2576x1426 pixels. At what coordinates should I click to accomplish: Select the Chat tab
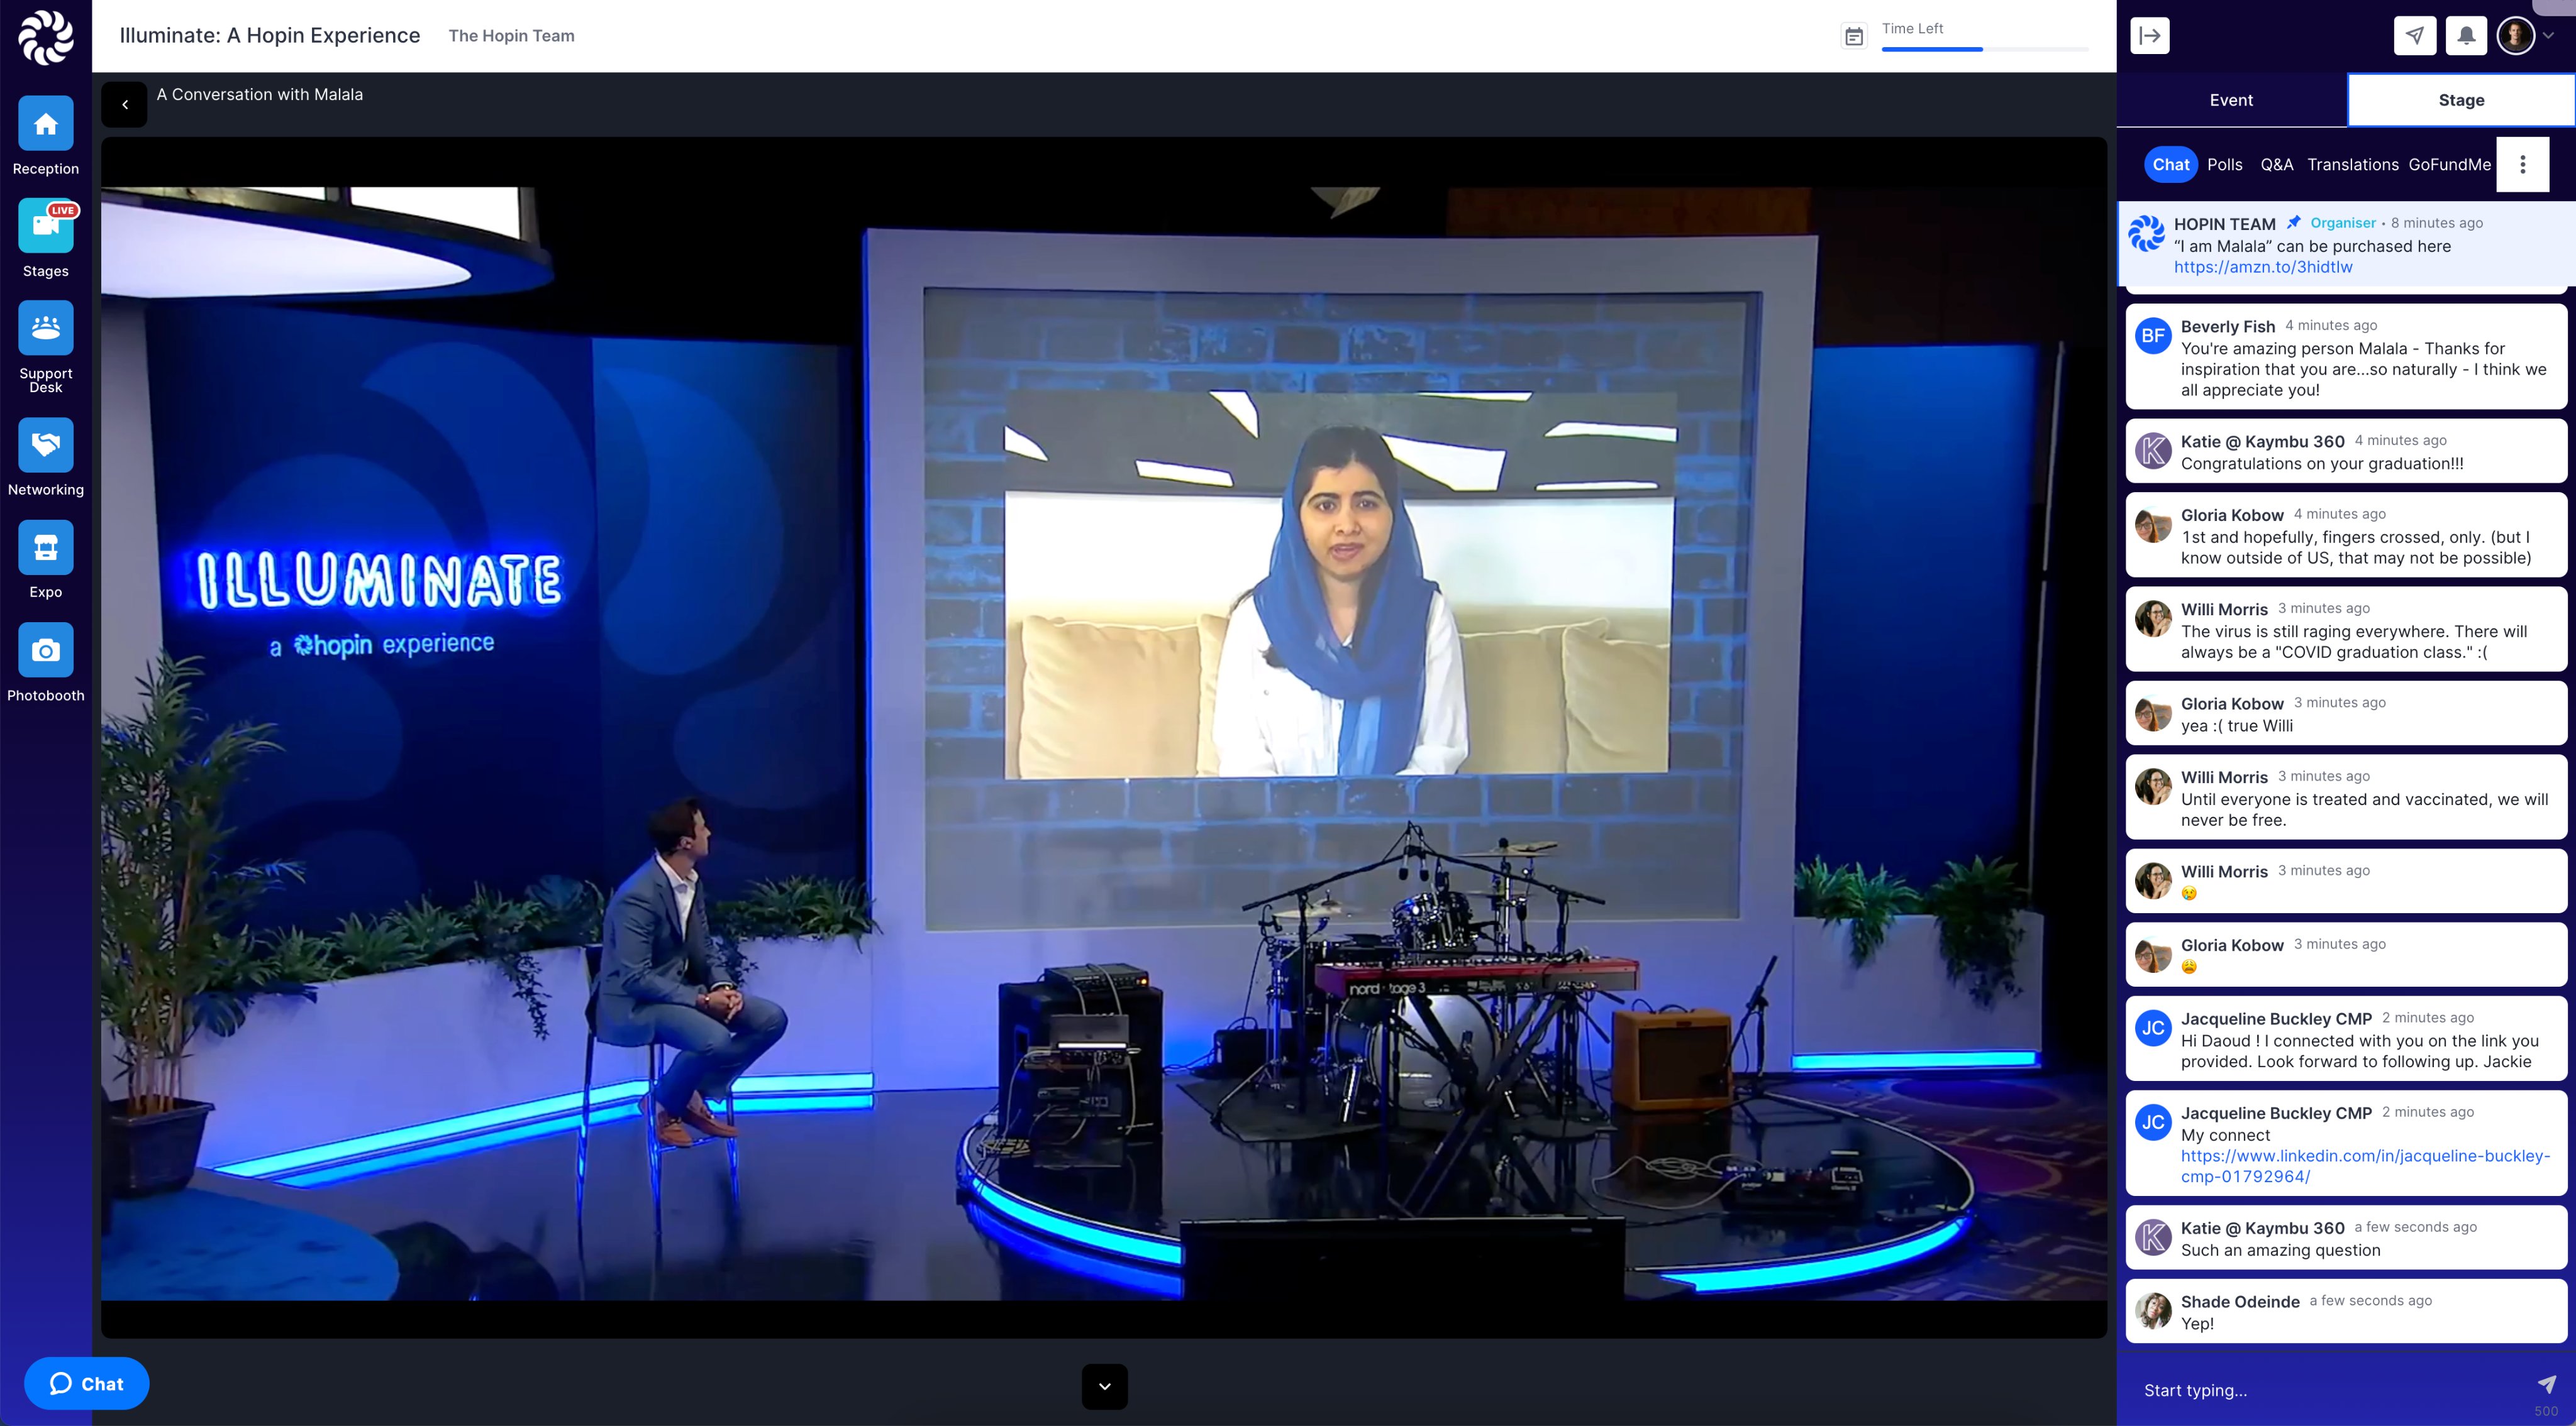pyautogui.click(x=2171, y=165)
